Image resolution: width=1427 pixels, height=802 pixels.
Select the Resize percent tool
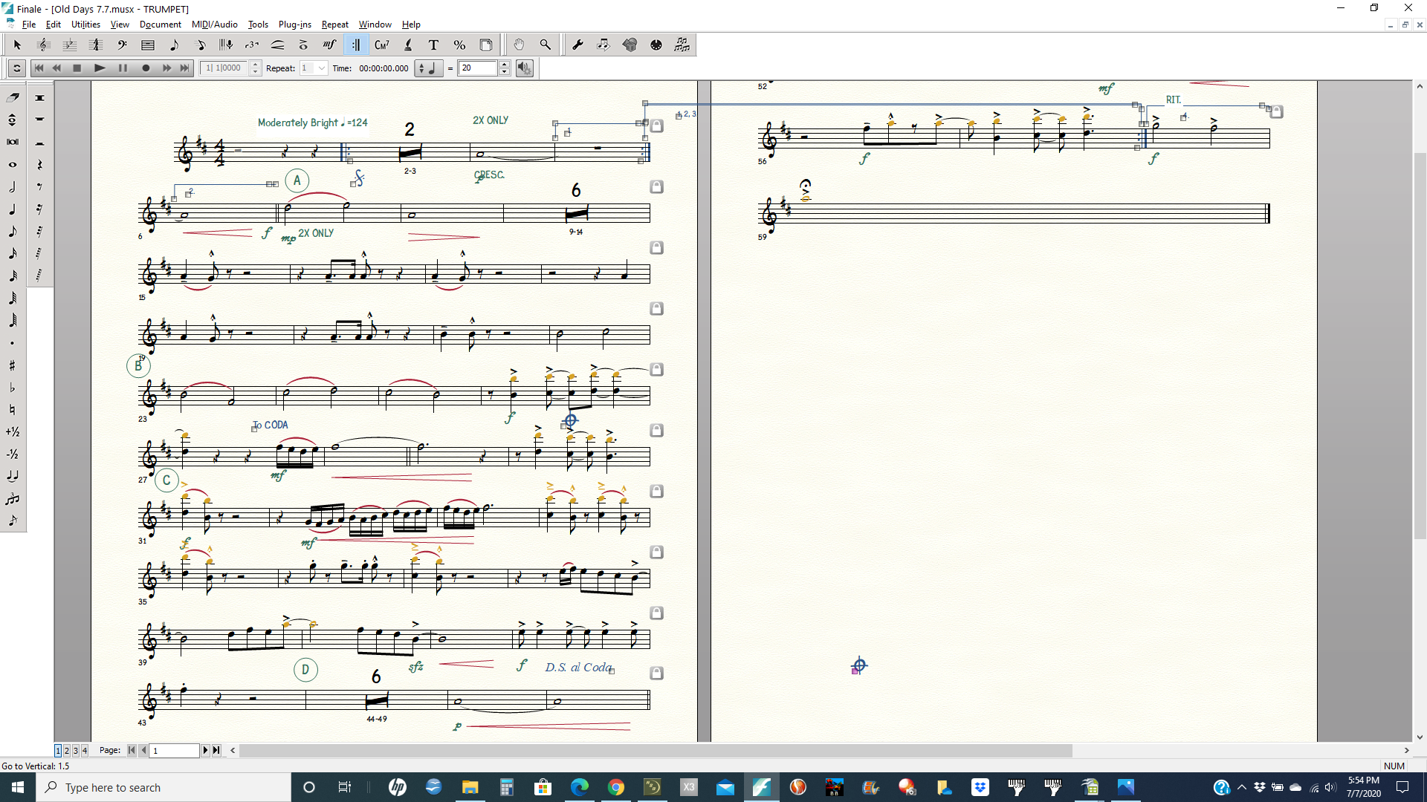tap(459, 45)
